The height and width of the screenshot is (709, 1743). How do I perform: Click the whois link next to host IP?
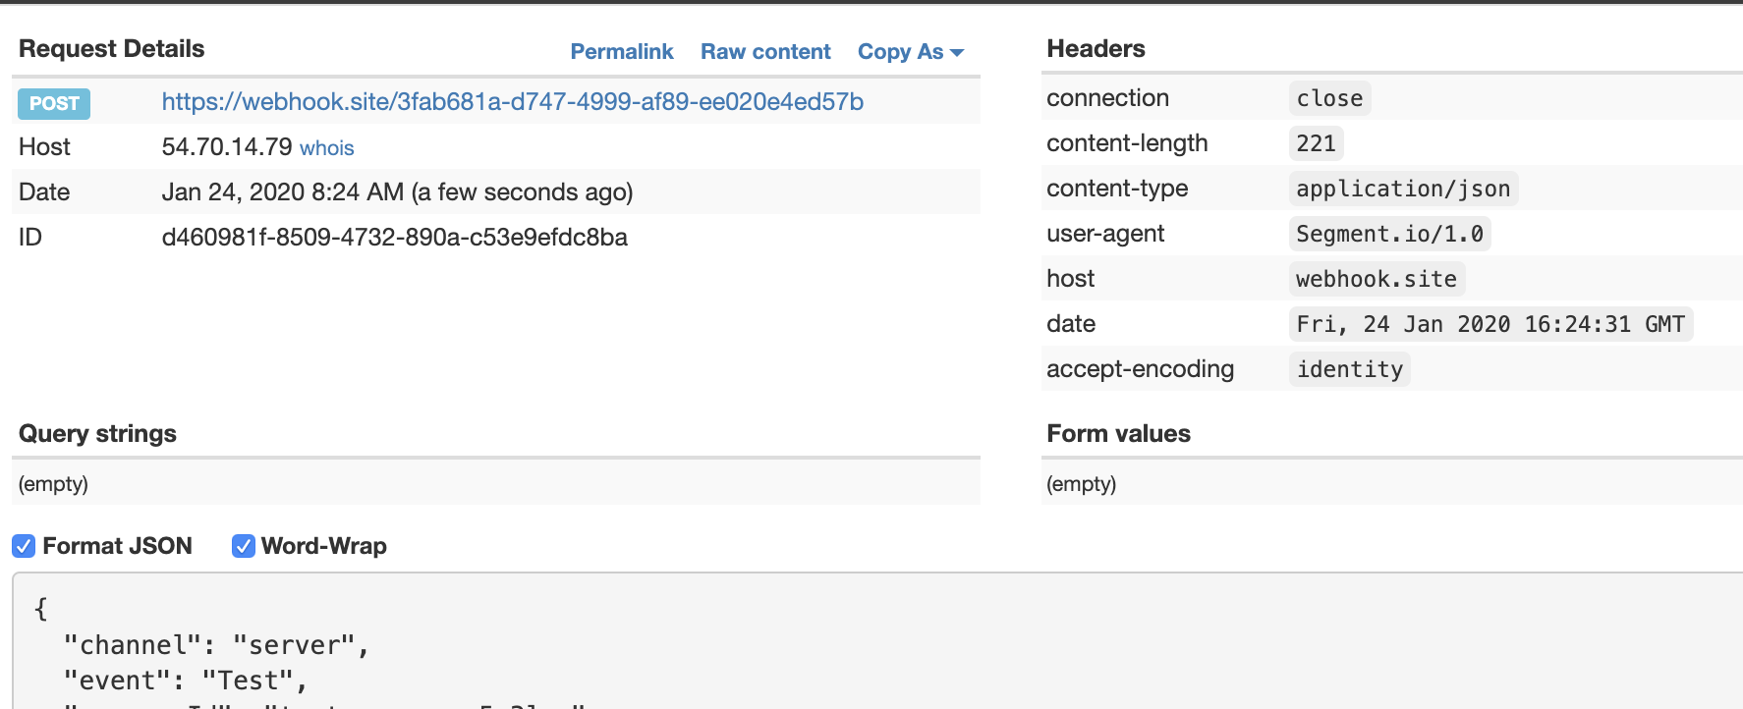click(x=327, y=148)
